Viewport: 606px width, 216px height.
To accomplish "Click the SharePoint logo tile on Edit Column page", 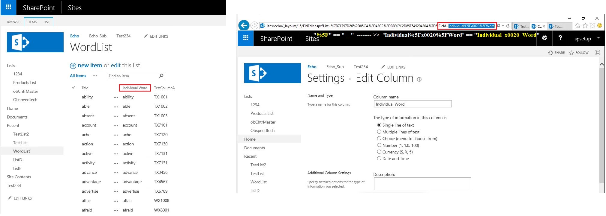I will click(272, 73).
